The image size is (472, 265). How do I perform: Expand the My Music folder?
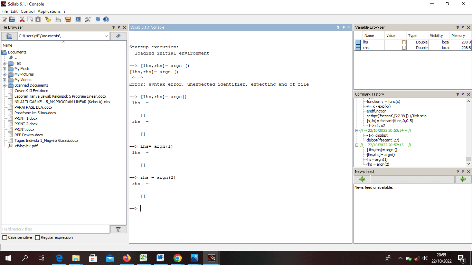4,69
